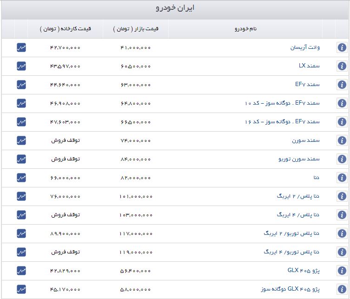
Task: Show price chart for سمند LX
Action: 21,66
